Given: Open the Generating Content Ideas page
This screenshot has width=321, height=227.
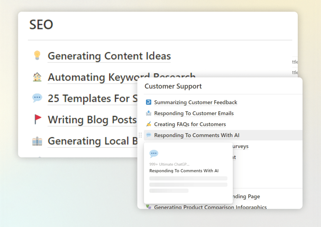Looking at the screenshot, I should click(x=109, y=56).
